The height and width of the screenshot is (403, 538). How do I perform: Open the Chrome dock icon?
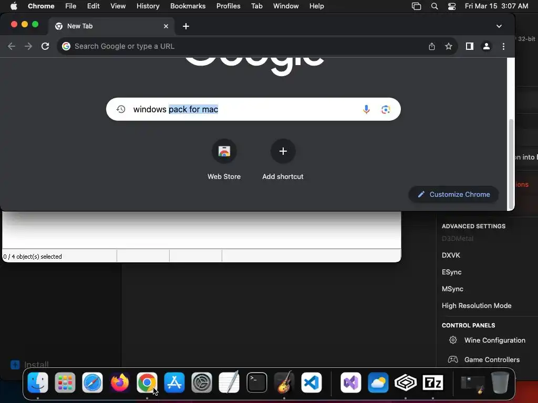point(147,383)
